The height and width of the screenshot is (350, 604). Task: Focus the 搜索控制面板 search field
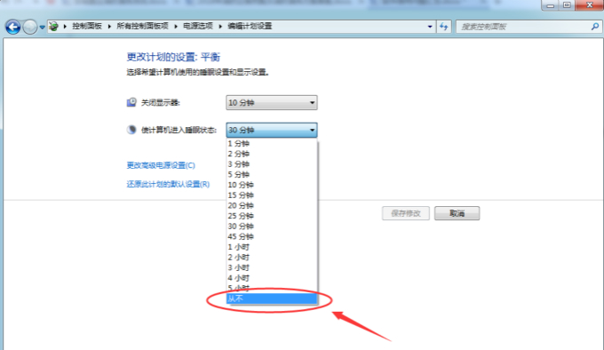click(524, 27)
